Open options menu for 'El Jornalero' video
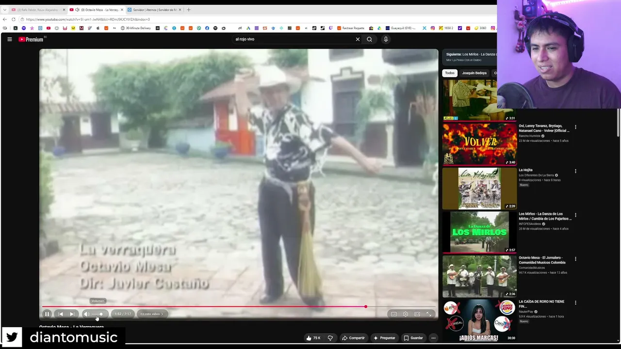The width and height of the screenshot is (621, 349). point(575,259)
